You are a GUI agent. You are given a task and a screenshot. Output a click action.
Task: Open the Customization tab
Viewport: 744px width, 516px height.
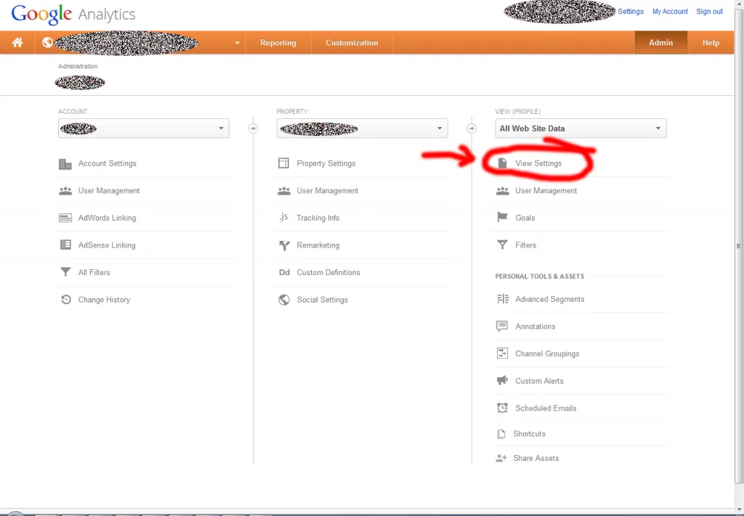[352, 43]
